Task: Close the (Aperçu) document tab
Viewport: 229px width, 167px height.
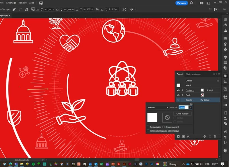Action: (10, 15)
